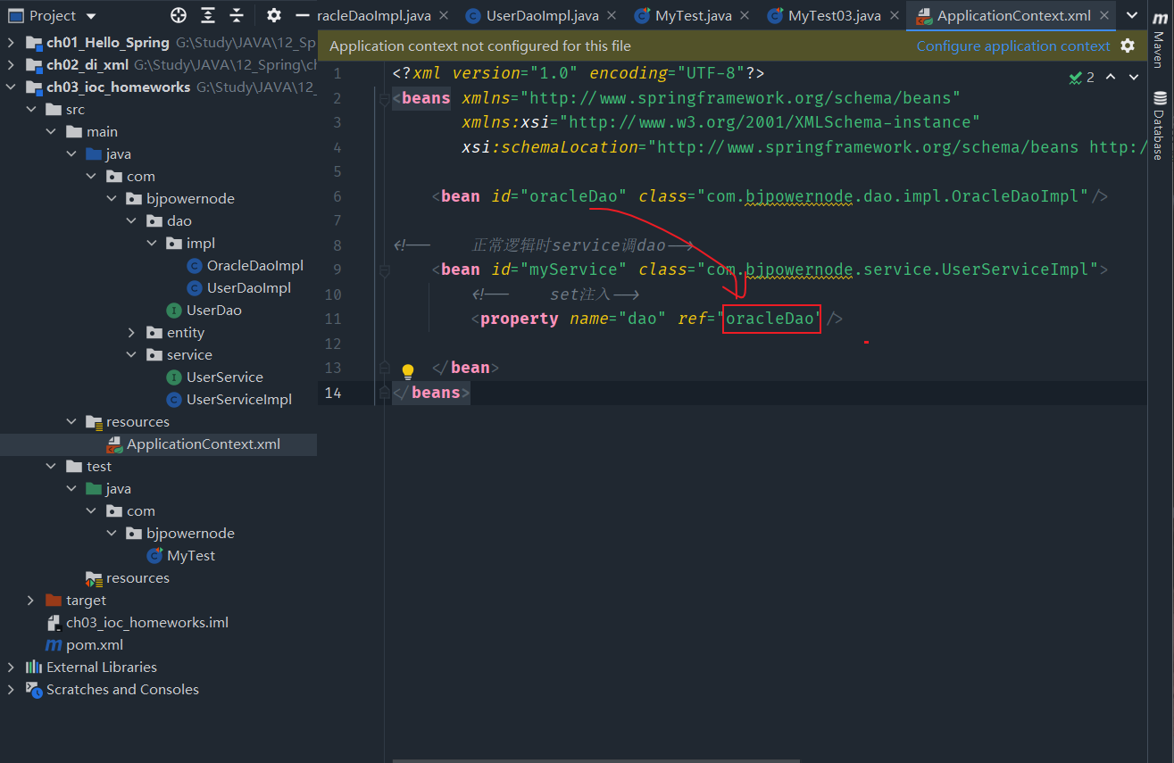Click the OracleDaoImpl class icon in tree
The width and height of the screenshot is (1174, 763).
pyautogui.click(x=194, y=265)
